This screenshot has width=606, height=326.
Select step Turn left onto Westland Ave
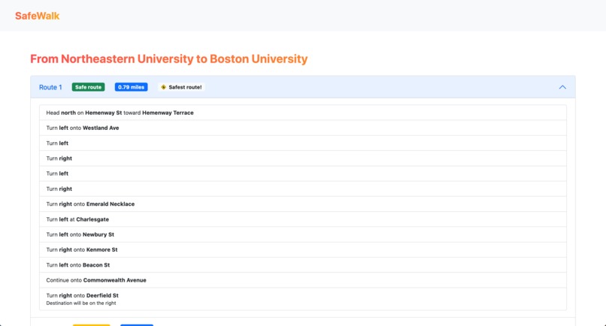pyautogui.click(x=303, y=128)
